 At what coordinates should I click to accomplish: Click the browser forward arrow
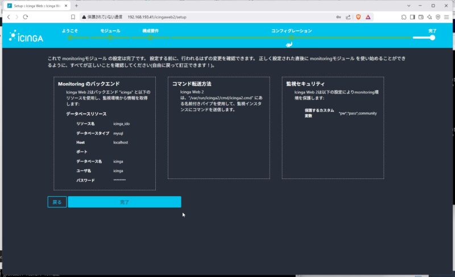pos(17,17)
